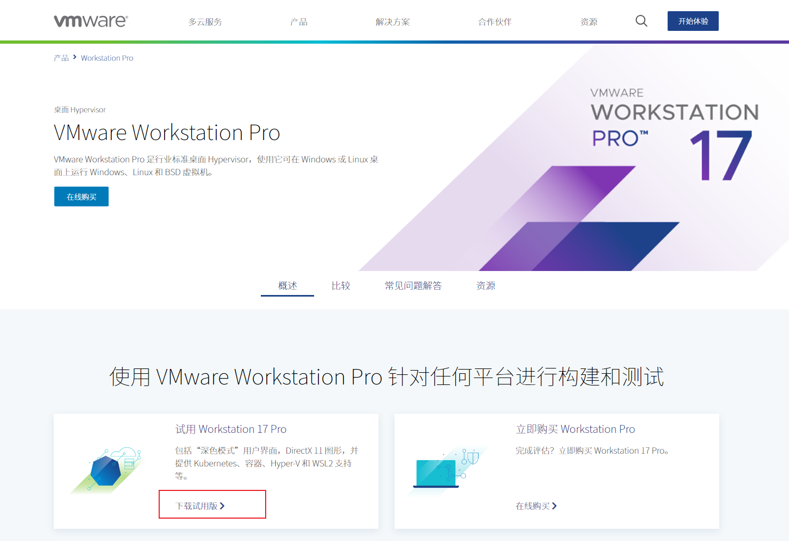The height and width of the screenshot is (541, 789).
Task: Click the 开始体验 button
Action: point(693,21)
